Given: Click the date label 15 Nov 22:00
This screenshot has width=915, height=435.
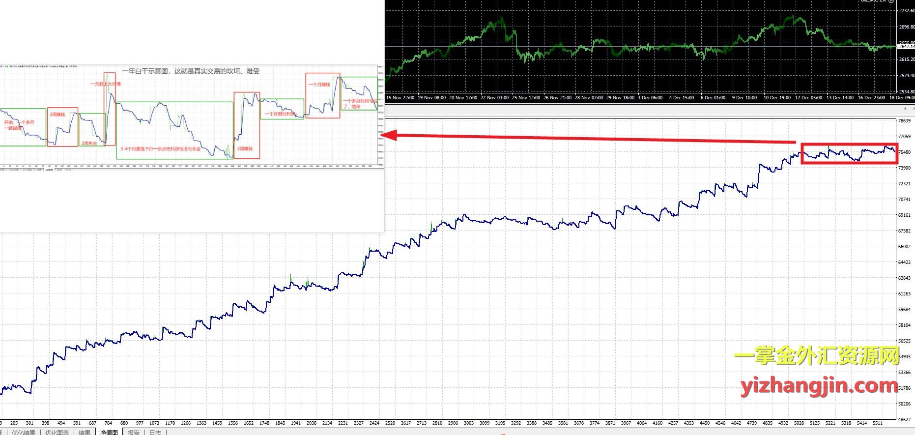Looking at the screenshot, I should click(400, 97).
